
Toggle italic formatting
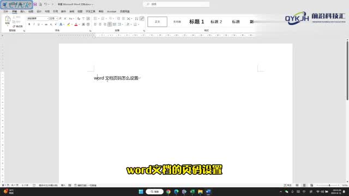(34, 24)
